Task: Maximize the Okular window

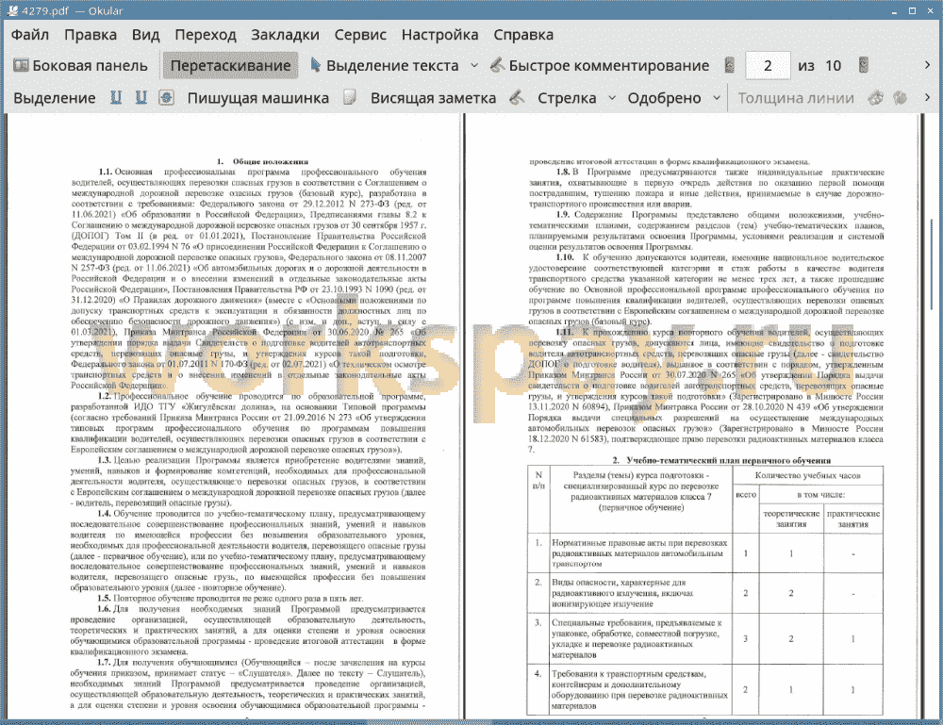Action: click(x=912, y=10)
